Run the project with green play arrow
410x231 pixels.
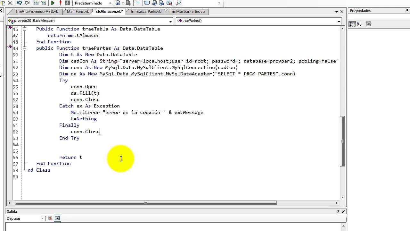click(x=53, y=3)
